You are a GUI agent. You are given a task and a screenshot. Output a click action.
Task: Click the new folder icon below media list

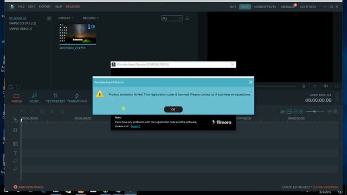tap(10, 87)
